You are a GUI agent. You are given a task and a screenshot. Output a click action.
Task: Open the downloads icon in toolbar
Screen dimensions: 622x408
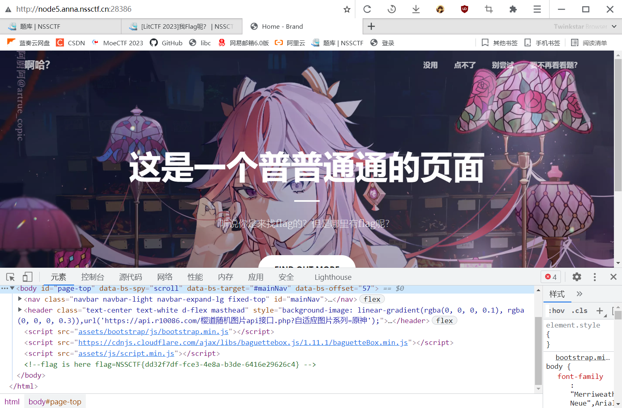pyautogui.click(x=416, y=9)
